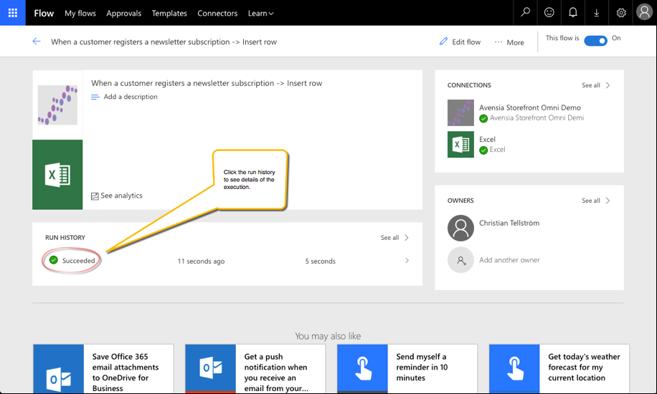Image resolution: width=657 pixels, height=394 pixels.
Task: Open Save Office 365 email attachments template
Action: click(x=103, y=369)
